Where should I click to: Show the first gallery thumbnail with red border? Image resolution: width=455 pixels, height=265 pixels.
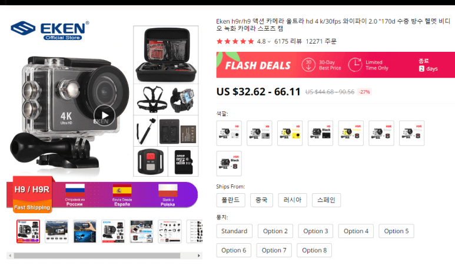[x=28, y=231]
